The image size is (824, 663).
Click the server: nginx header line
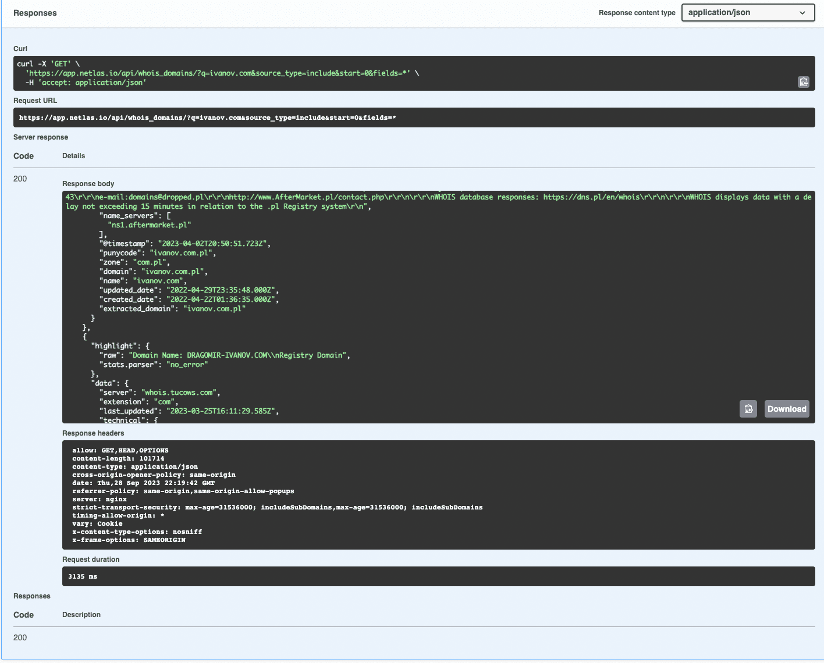pyautogui.click(x=100, y=500)
